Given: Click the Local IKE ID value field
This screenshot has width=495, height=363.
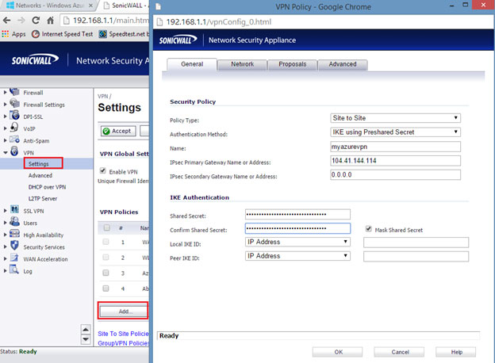Looking at the screenshot, I should [x=416, y=243].
